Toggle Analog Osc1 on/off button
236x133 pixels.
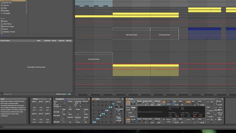tap(128, 102)
